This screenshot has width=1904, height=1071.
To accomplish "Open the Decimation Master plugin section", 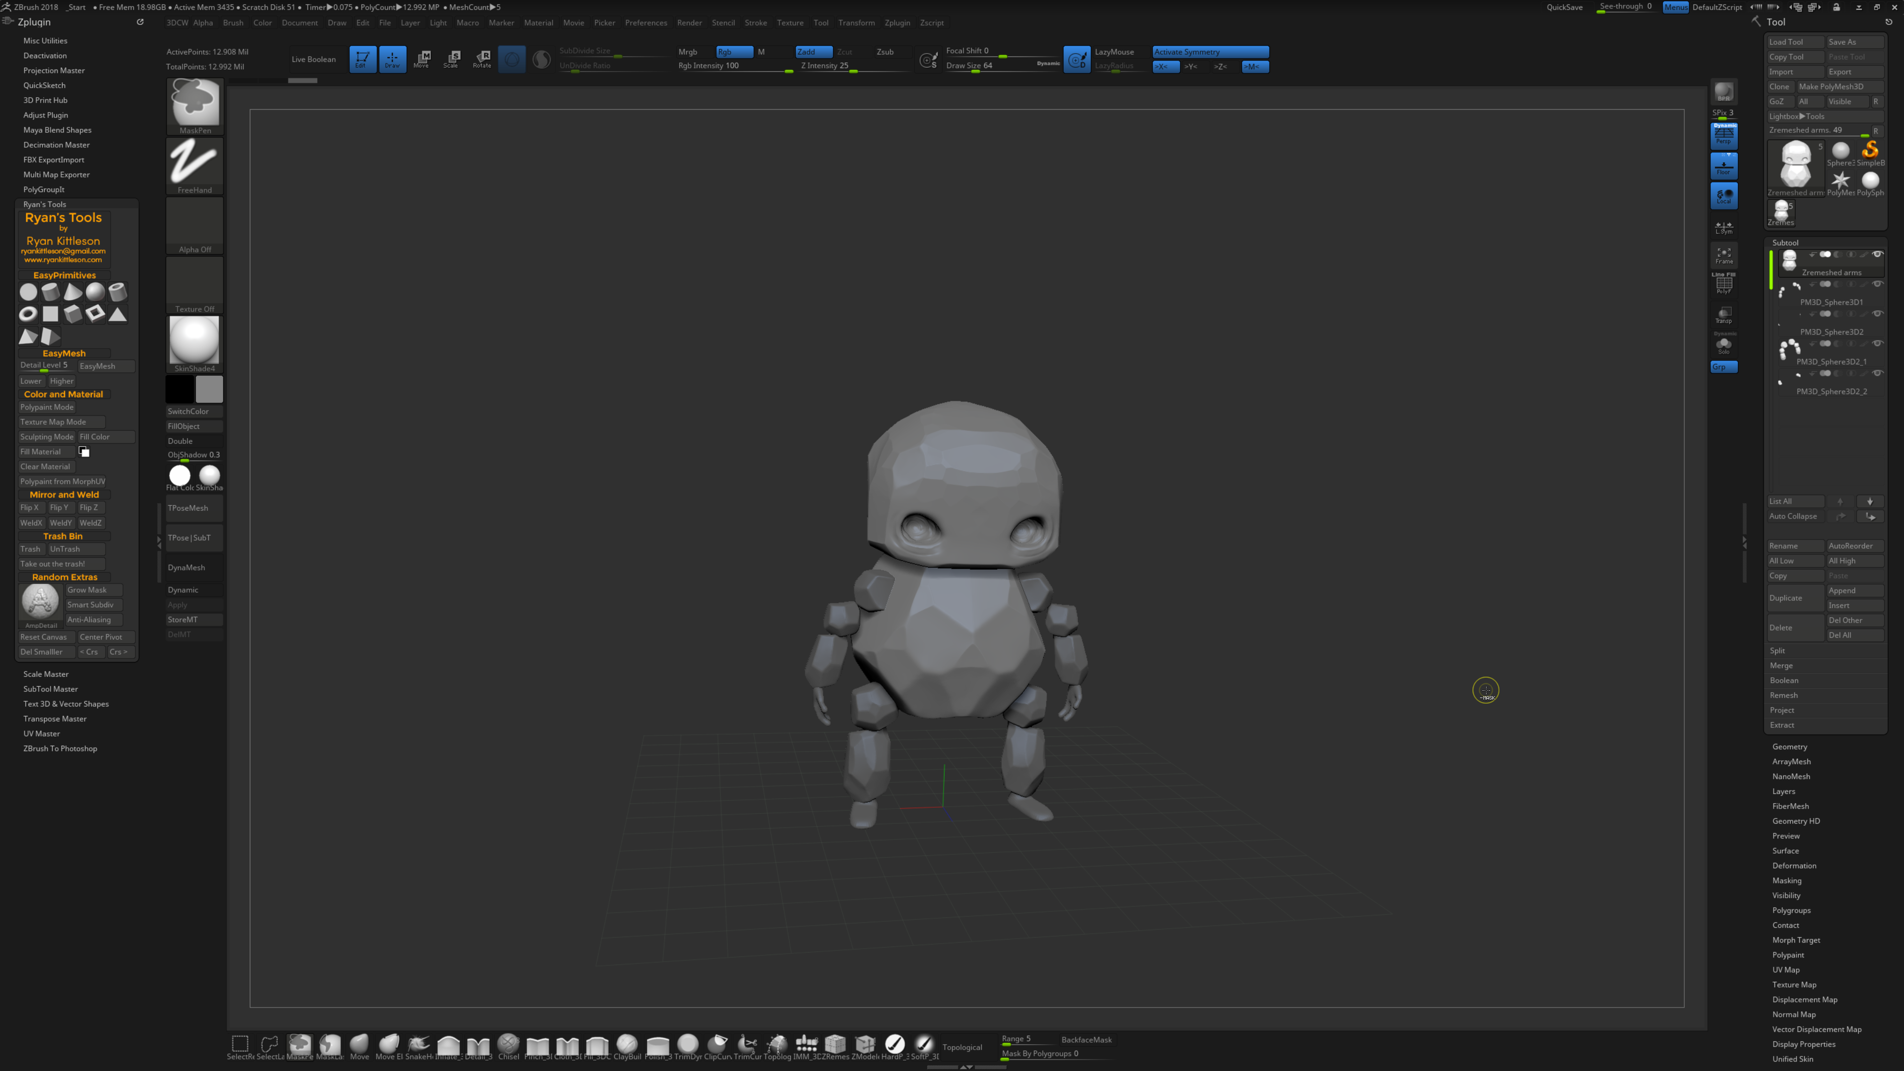I will click(x=56, y=145).
